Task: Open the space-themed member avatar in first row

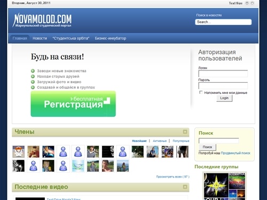Action: click(48, 151)
